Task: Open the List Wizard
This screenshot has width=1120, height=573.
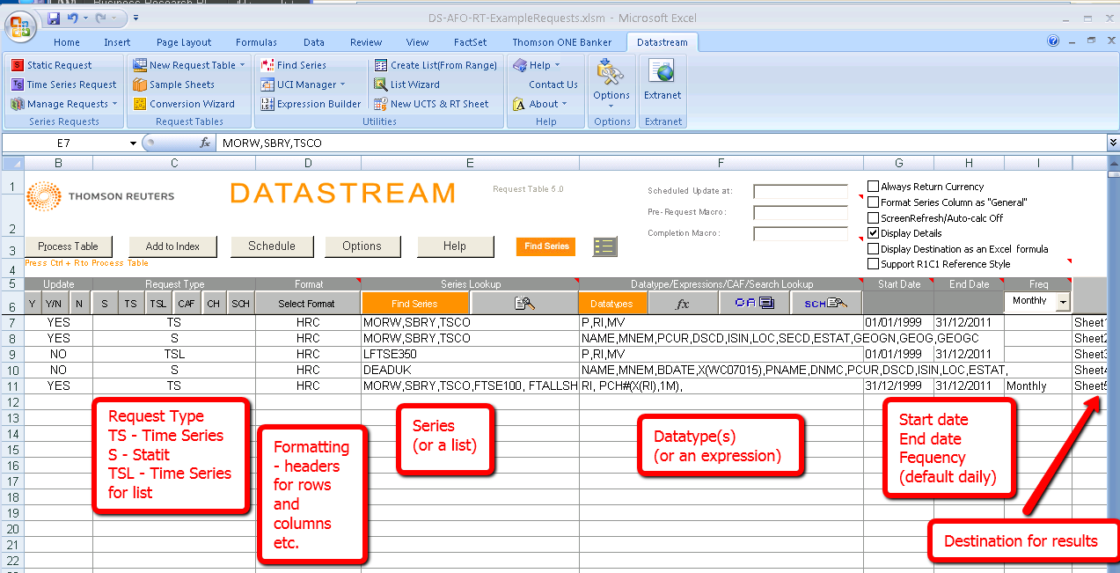Action: point(407,84)
